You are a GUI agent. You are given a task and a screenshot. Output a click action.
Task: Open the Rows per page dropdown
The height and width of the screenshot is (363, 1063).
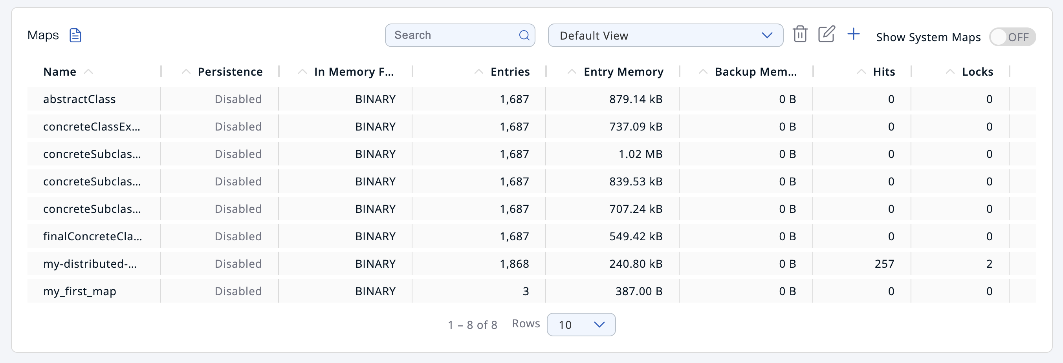(x=581, y=325)
